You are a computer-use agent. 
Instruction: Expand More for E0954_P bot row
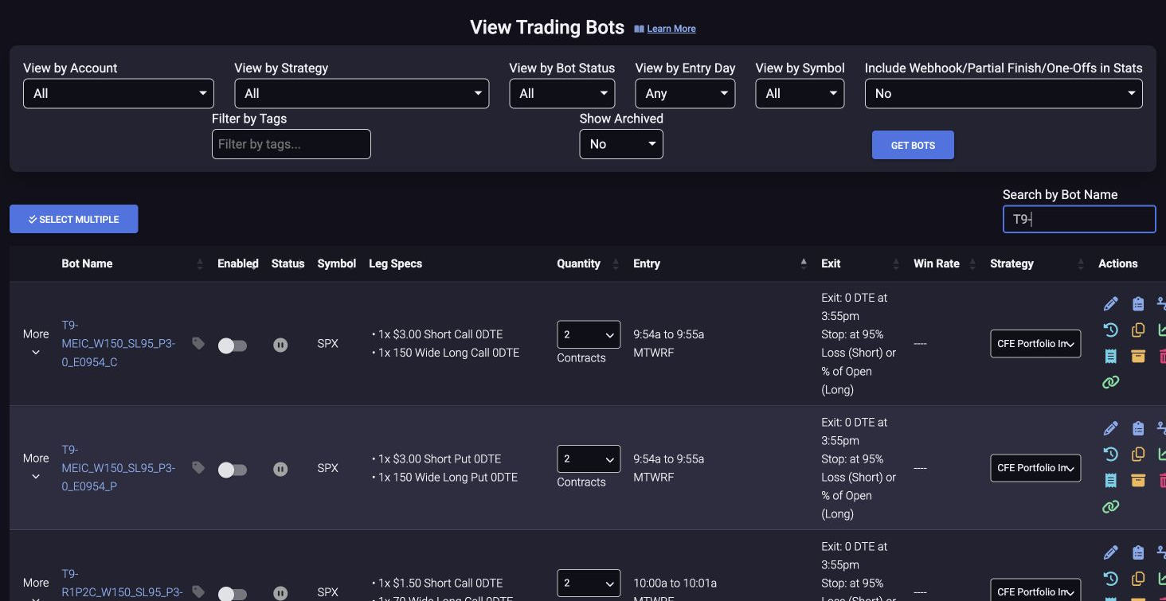[x=36, y=466]
